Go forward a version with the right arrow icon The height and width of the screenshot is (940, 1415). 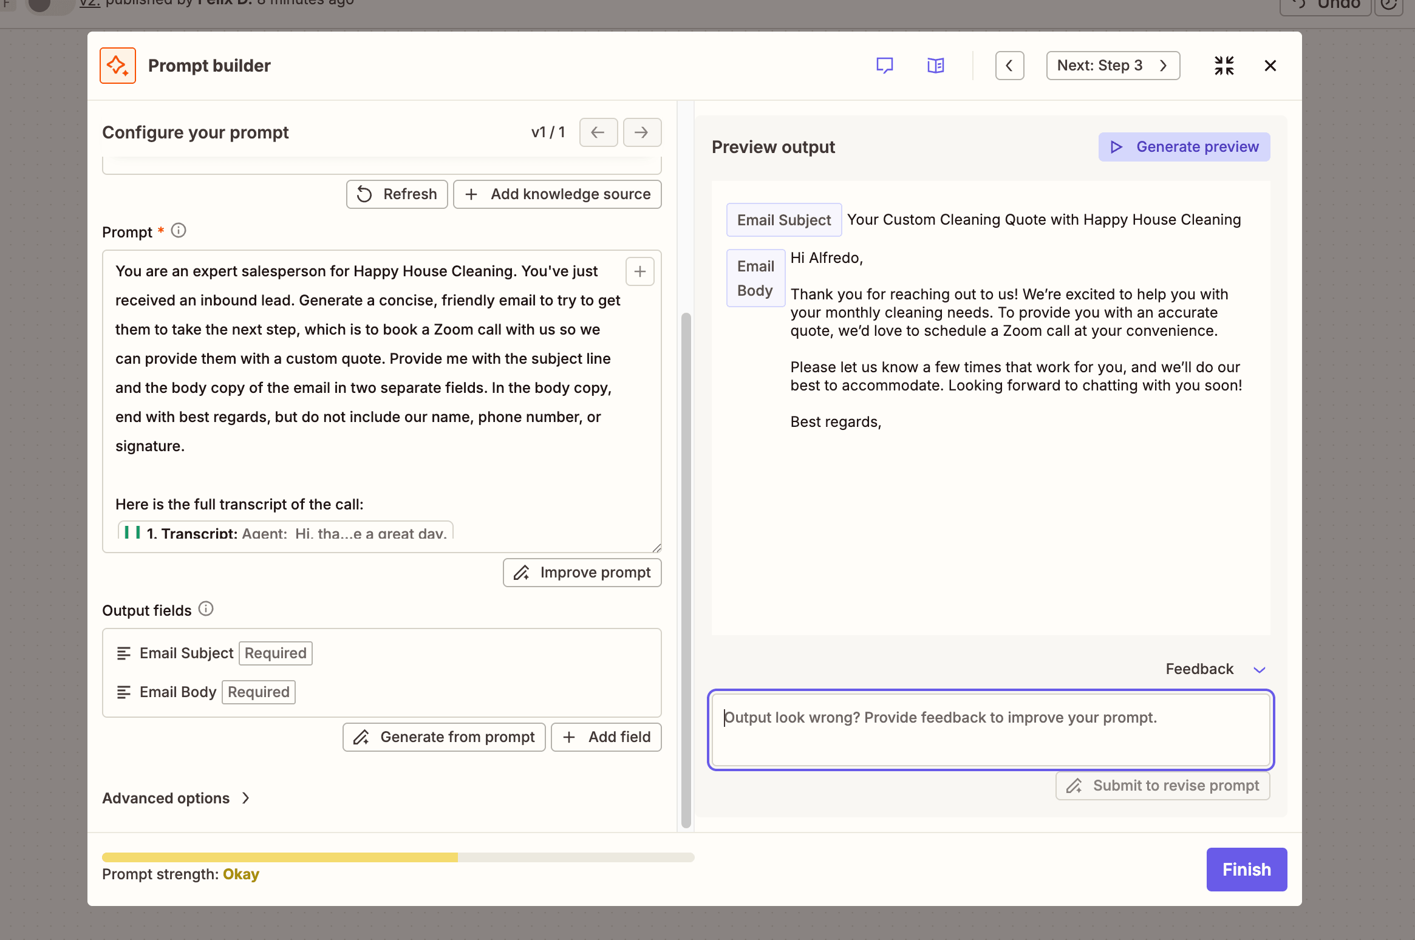point(641,132)
